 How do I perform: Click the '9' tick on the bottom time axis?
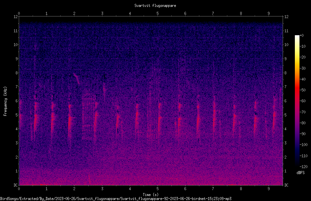[x=269, y=189]
